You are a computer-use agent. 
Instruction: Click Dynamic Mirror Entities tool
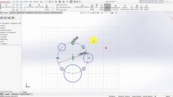pyautogui.click(x=125, y=8)
